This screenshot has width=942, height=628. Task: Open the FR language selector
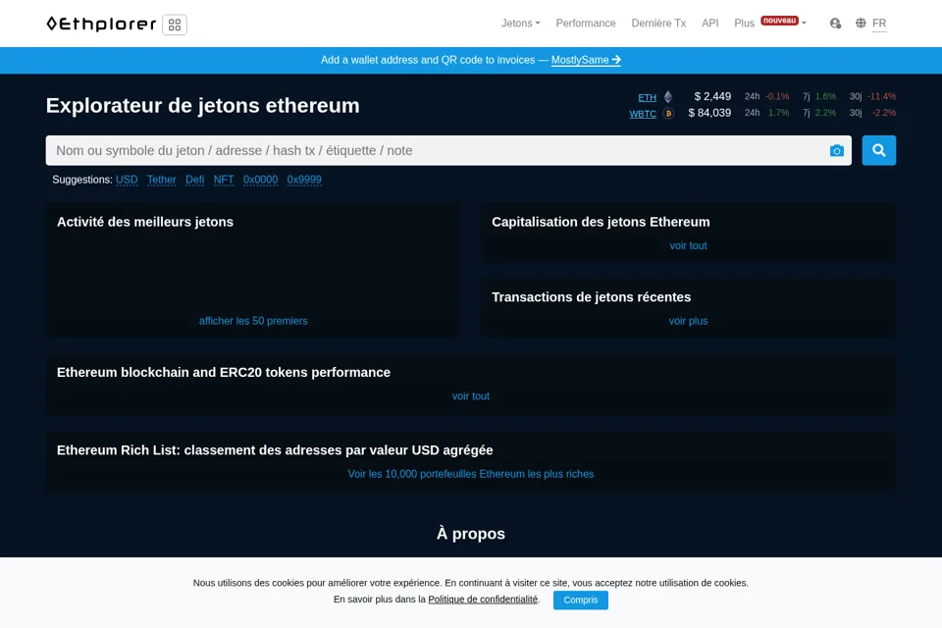pos(879,24)
